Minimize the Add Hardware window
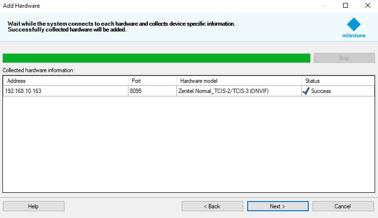 click(x=323, y=6)
